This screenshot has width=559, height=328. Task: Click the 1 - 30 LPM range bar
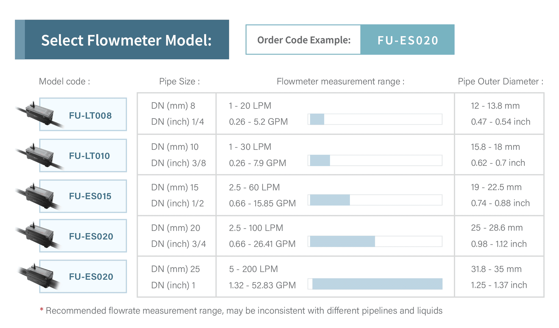(375, 160)
